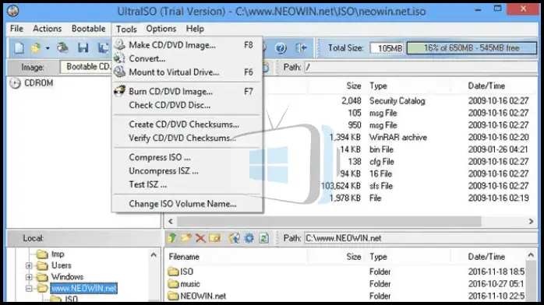Select the WinRAR archive file row
The height and width of the screenshot is (305, 544).
[x=401, y=137]
